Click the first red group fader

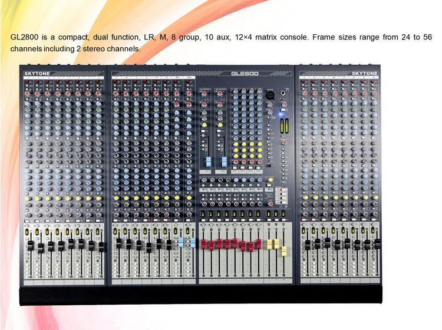point(203,244)
